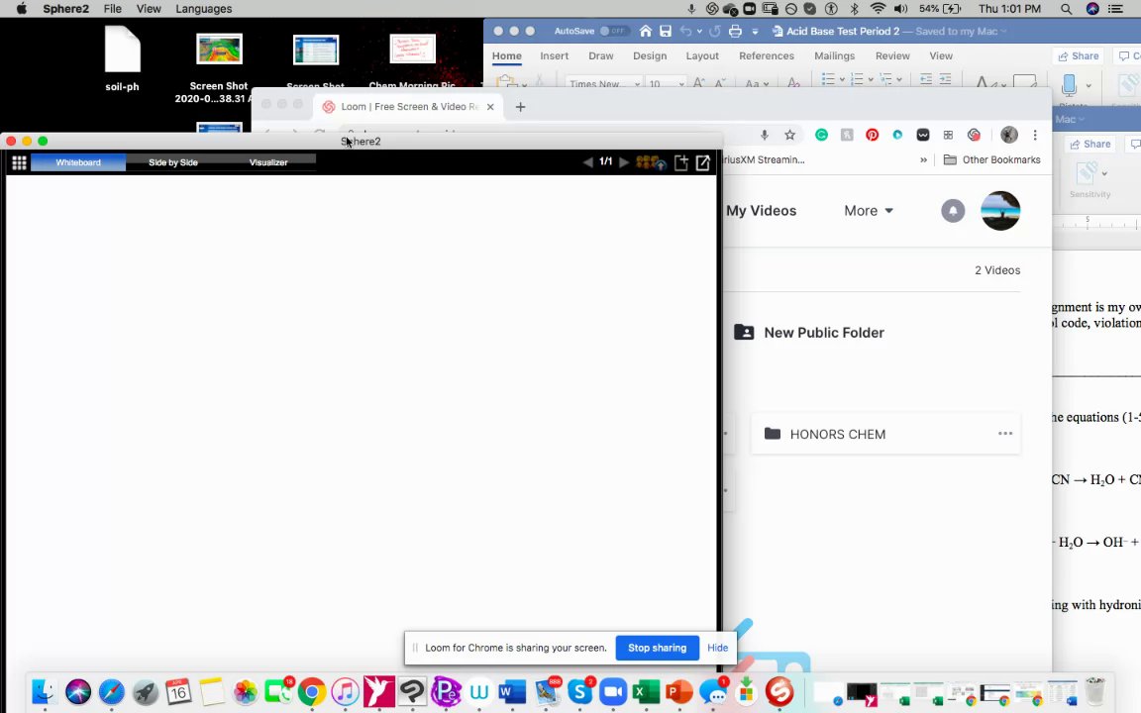Open Microsoft Excel from the Dock

(646, 692)
